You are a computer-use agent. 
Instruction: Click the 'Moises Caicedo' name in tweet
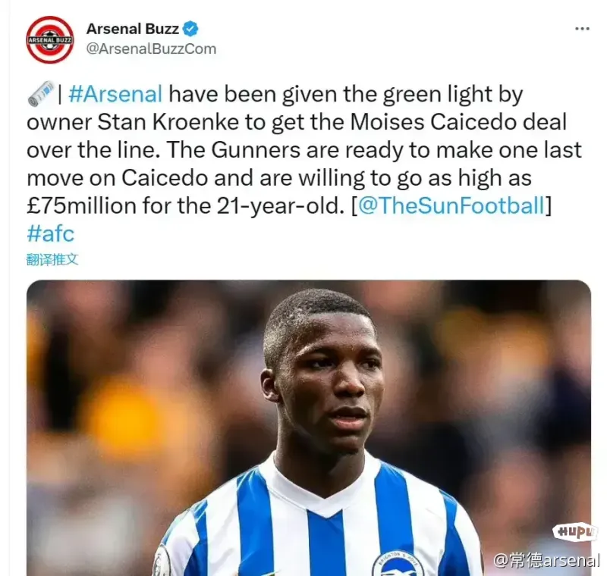tap(433, 122)
